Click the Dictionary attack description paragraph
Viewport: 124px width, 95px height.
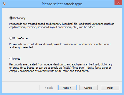click(62, 26)
